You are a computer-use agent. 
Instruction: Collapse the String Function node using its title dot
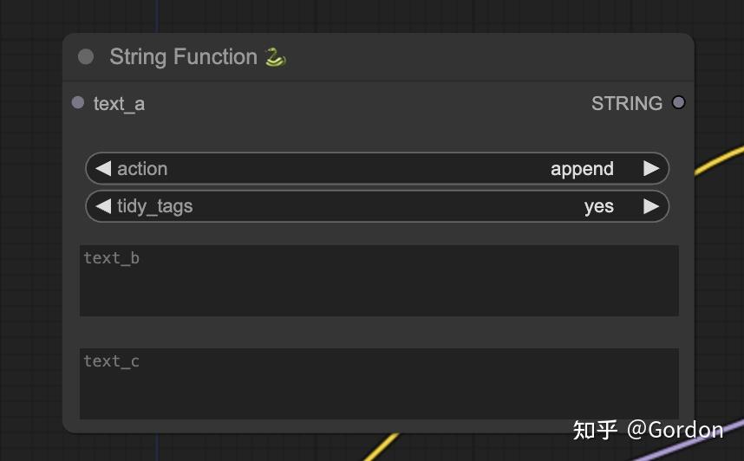(86, 57)
